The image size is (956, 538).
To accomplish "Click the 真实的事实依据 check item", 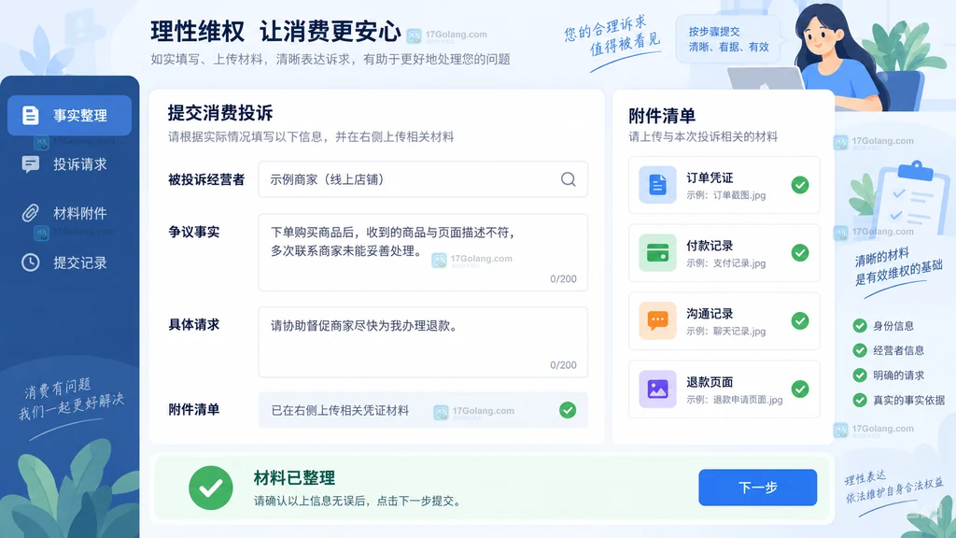I will (899, 400).
